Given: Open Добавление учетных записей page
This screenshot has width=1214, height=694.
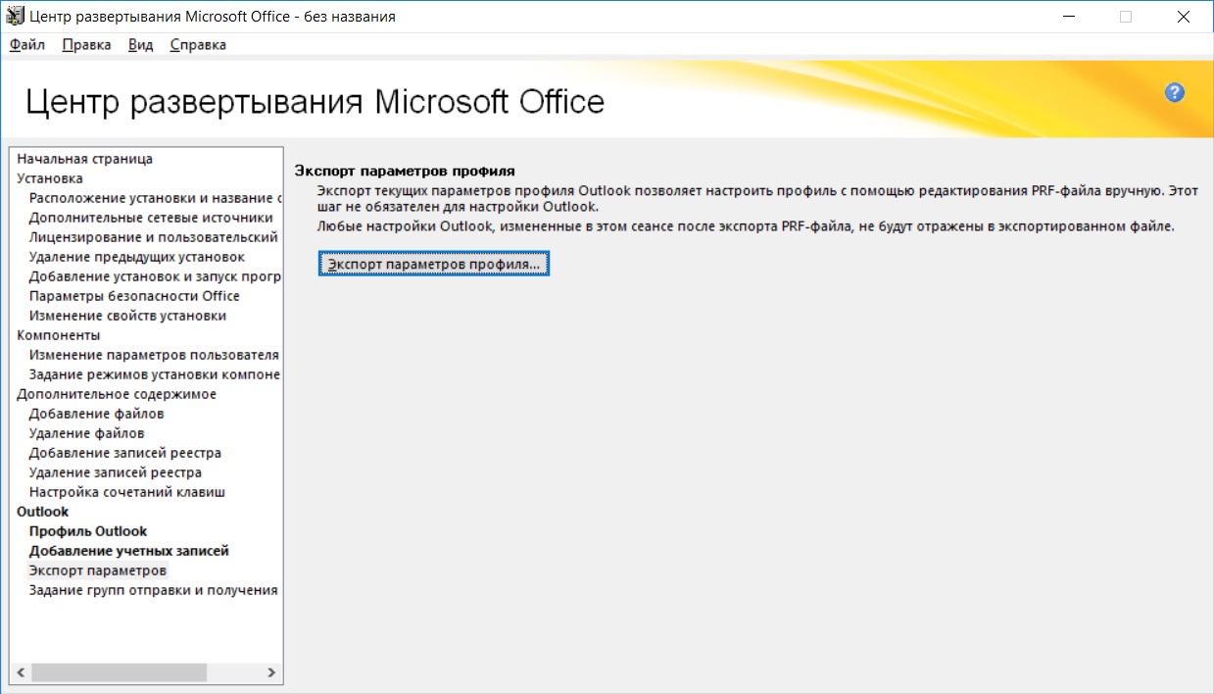Looking at the screenshot, I should point(129,551).
